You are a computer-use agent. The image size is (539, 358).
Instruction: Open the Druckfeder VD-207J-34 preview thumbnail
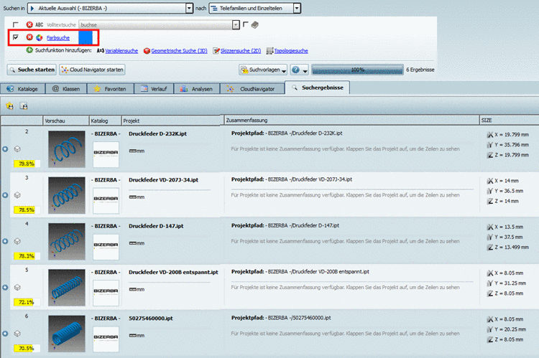point(67,195)
